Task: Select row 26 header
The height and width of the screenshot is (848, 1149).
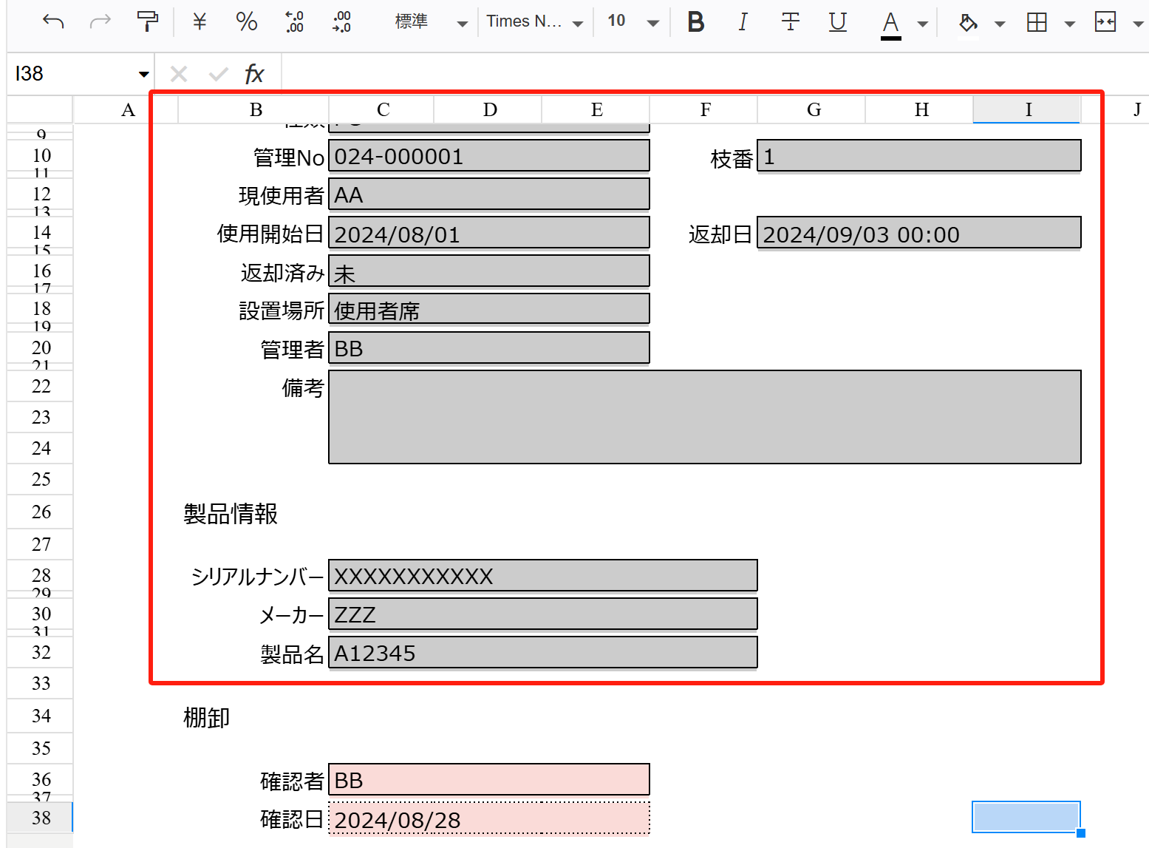Action: pos(41,512)
